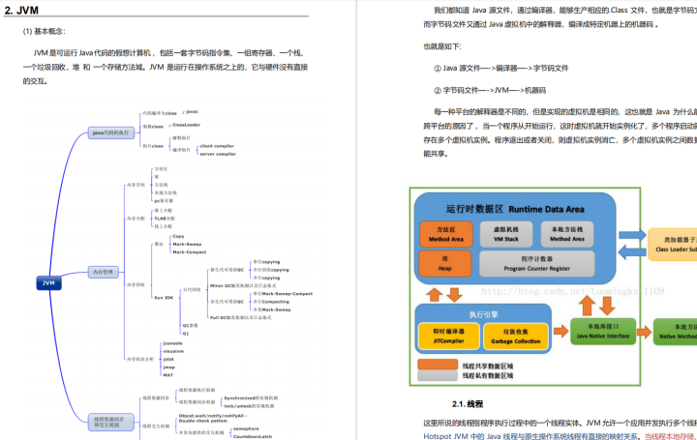
Task: Click the "jstat" tool leaf
Action: [x=168, y=359]
